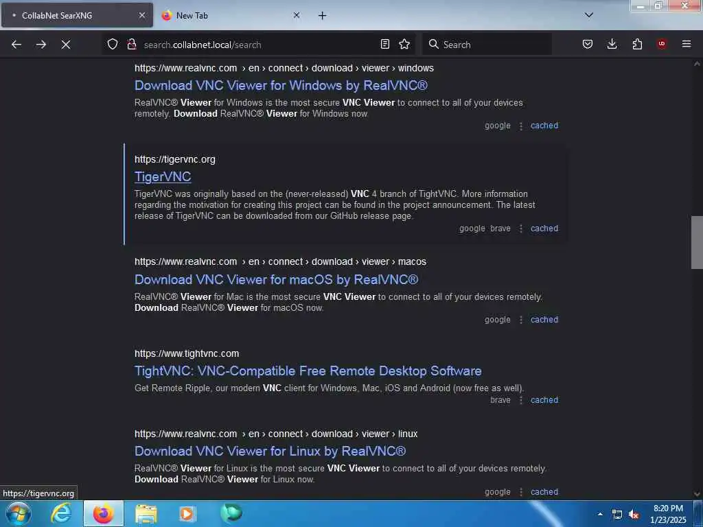Open the TightVNC Free Remote Desktop result

click(x=308, y=371)
